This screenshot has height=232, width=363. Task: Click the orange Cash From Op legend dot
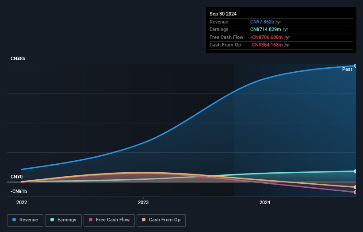144,220
